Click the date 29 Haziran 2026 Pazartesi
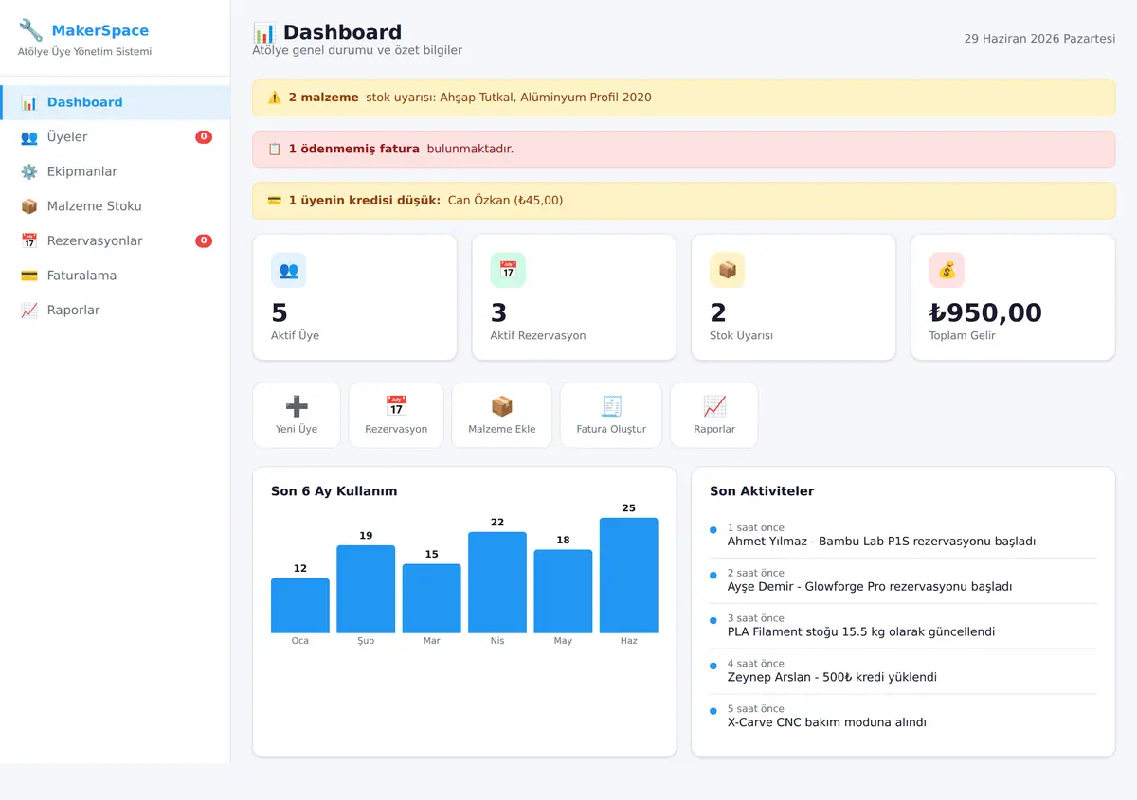 tap(1039, 39)
